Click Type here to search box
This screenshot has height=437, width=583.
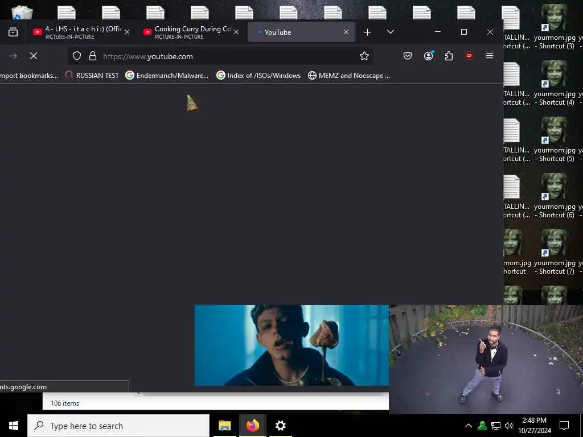[118, 426]
